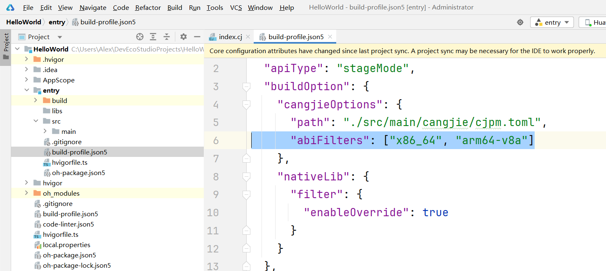Click the AppScope folder icon
Image resolution: width=606 pixels, height=271 pixels.
click(37, 80)
